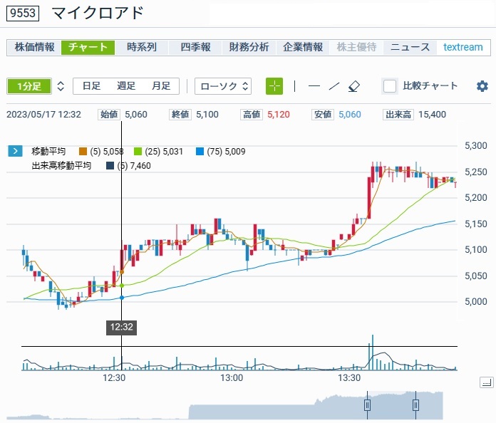The image size is (496, 423).
Task: Toggle the 25-period moving average green swatch
Action: click(138, 151)
